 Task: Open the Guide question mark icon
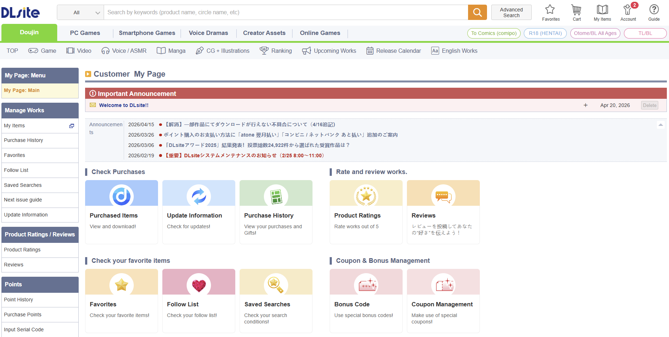pos(654,13)
